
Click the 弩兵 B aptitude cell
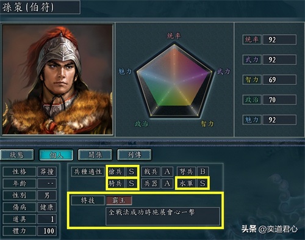pos(193,172)
